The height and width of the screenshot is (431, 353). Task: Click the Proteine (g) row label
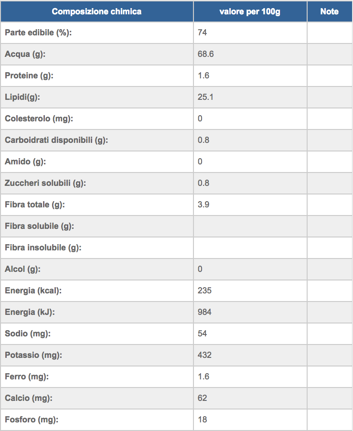pos(29,75)
